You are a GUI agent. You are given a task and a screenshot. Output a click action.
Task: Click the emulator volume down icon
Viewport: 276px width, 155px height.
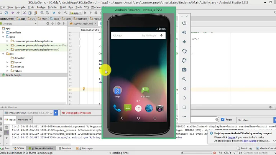(184, 42)
